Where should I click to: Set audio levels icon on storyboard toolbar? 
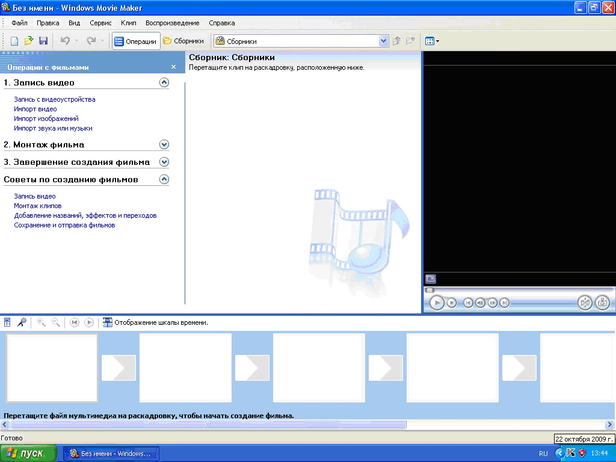pos(7,322)
